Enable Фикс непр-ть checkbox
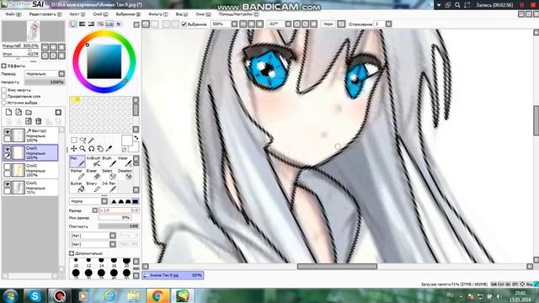The width and height of the screenshot is (539, 303). (x=4, y=90)
